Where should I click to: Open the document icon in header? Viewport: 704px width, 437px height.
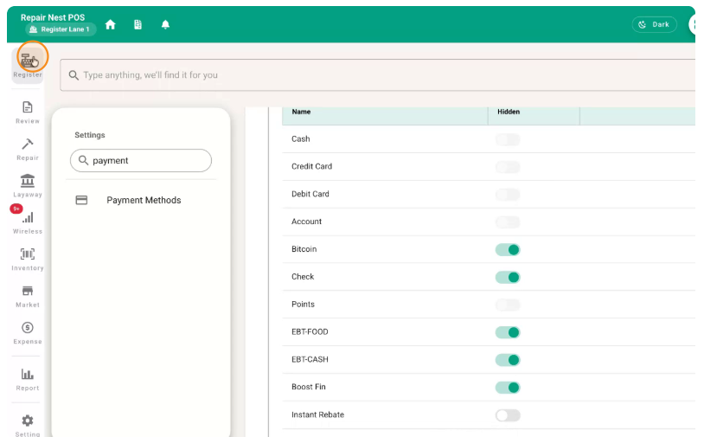138,25
